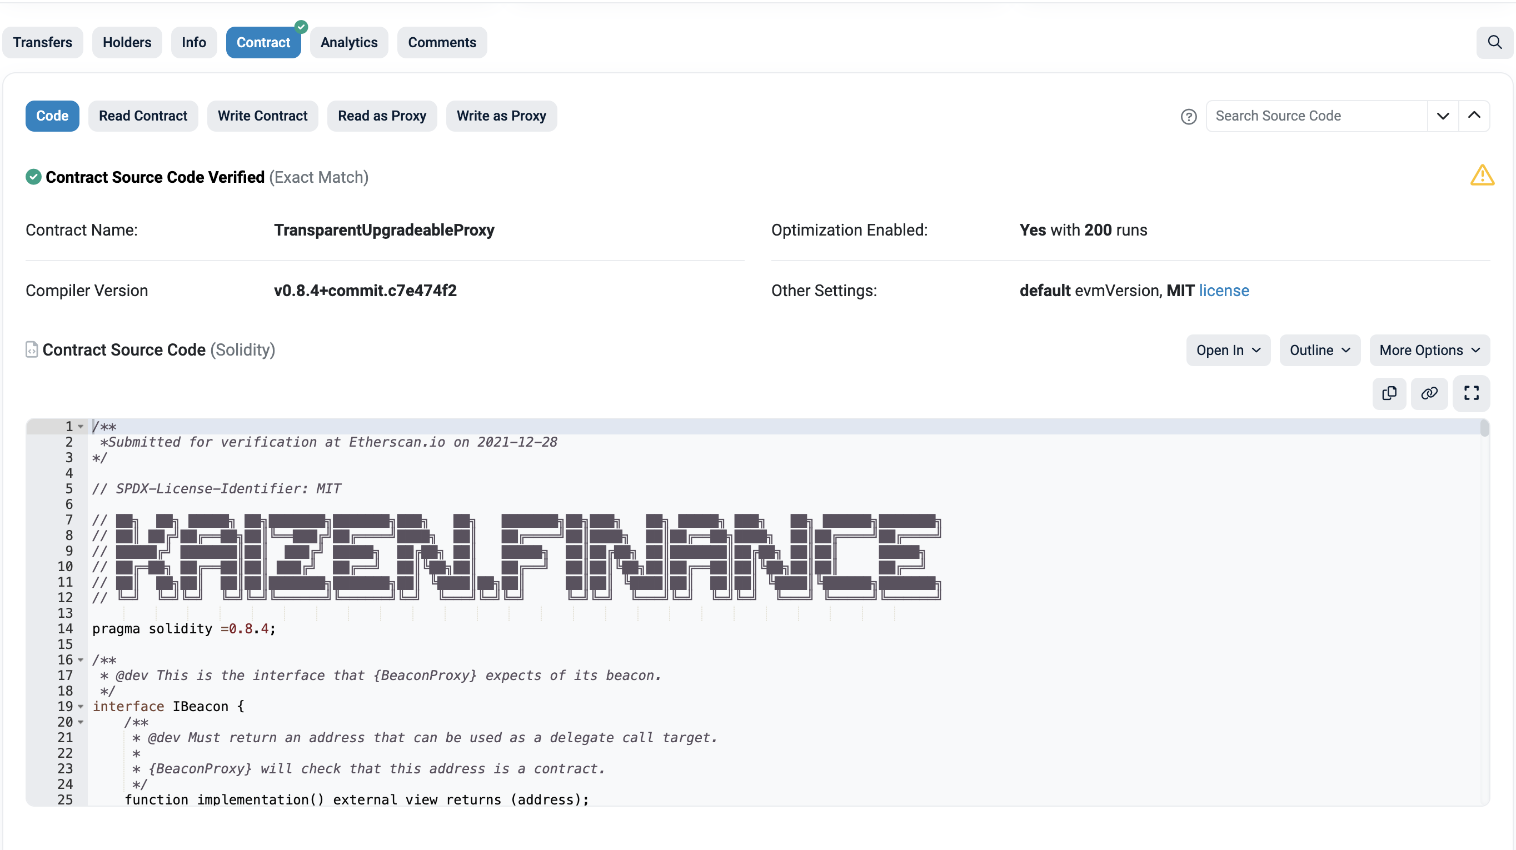This screenshot has width=1516, height=850.
Task: Switch to the Holders tab
Action: 127,42
